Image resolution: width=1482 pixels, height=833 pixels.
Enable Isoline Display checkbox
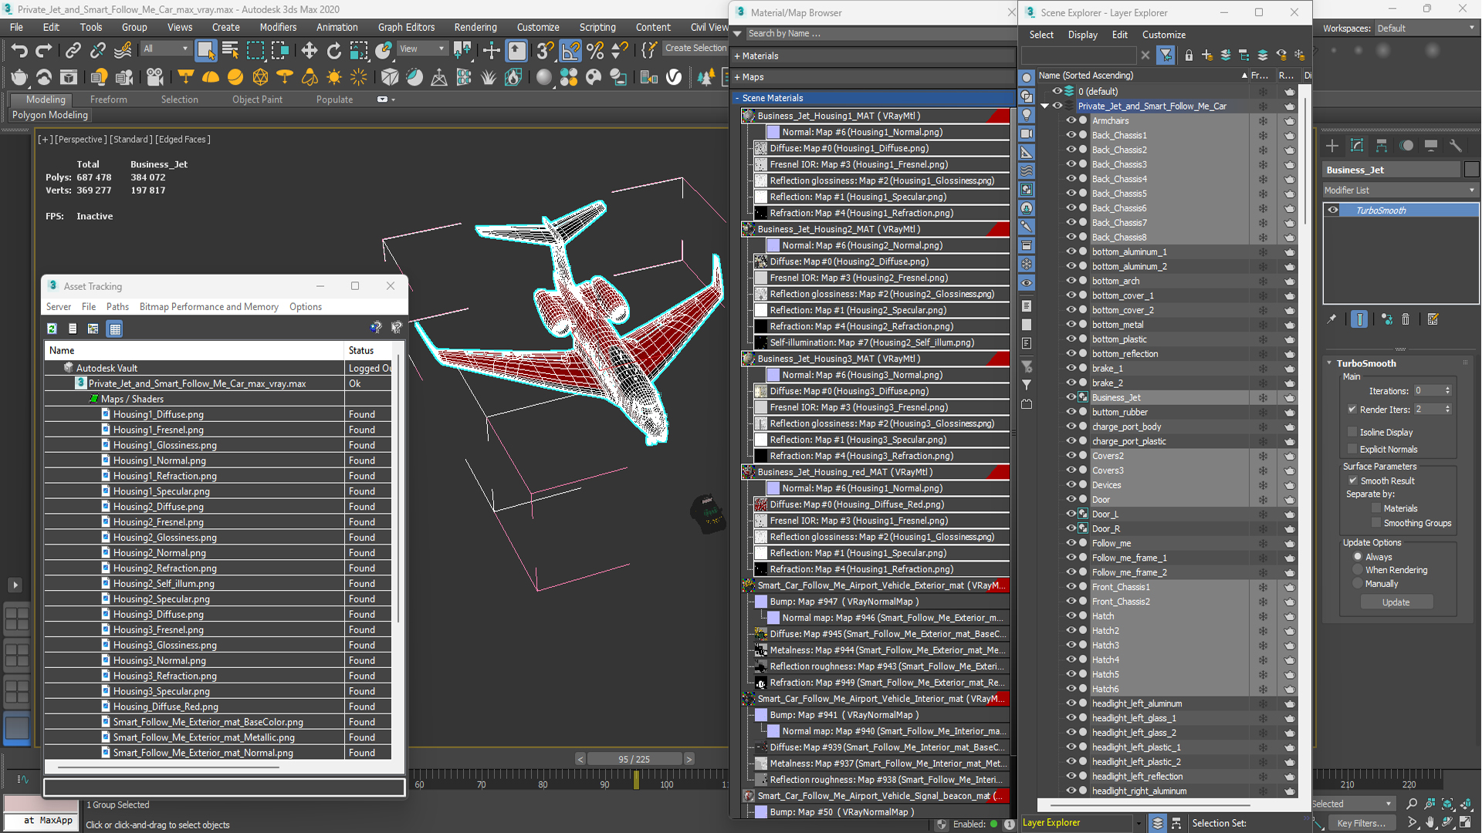1352,432
